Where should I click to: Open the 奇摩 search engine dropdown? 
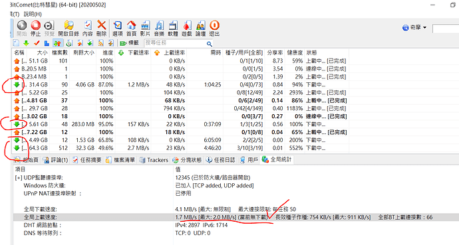[414, 27]
